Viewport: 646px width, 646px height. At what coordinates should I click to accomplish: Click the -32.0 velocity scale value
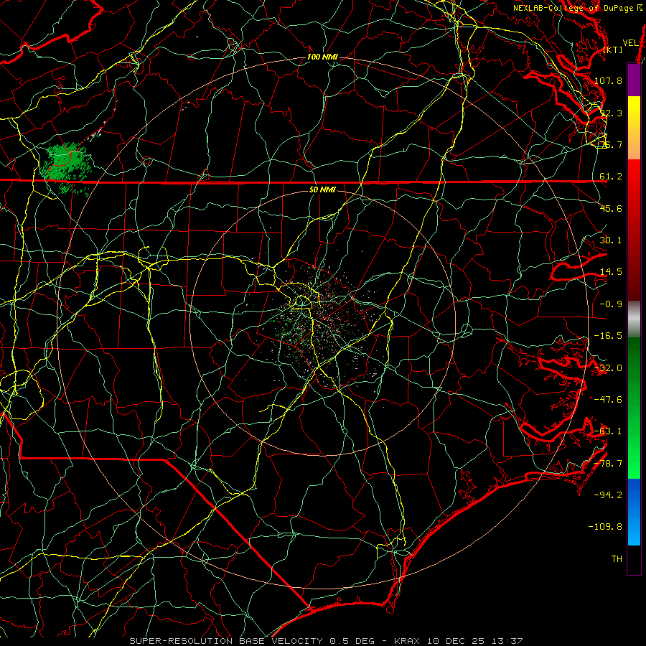[608, 368]
